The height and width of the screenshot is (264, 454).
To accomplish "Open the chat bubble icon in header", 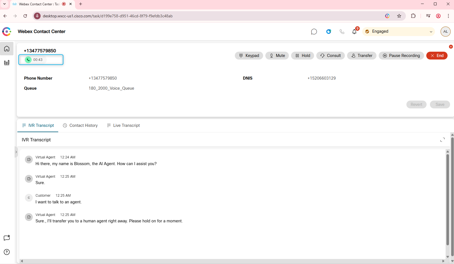I will click(314, 32).
